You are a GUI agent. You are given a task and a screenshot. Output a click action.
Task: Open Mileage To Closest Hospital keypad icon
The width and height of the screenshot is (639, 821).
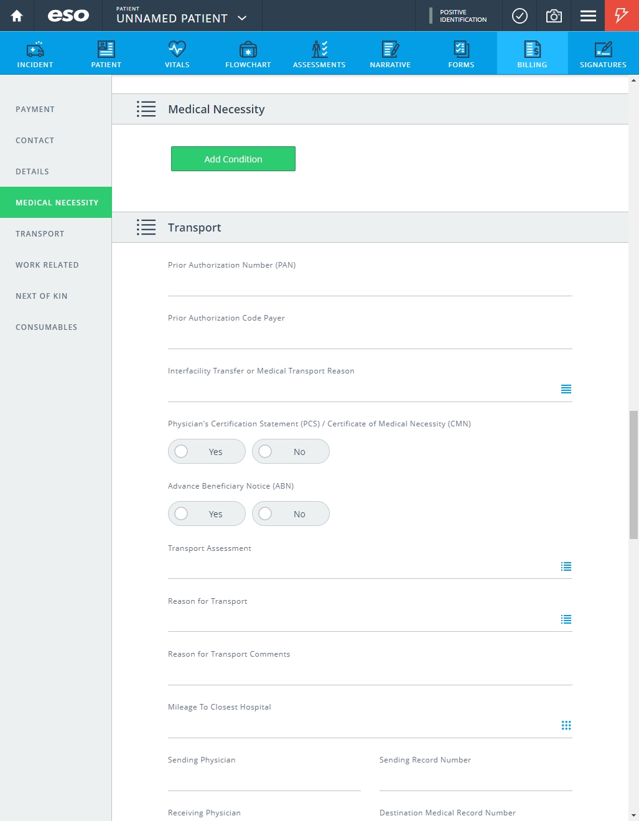[x=566, y=725]
